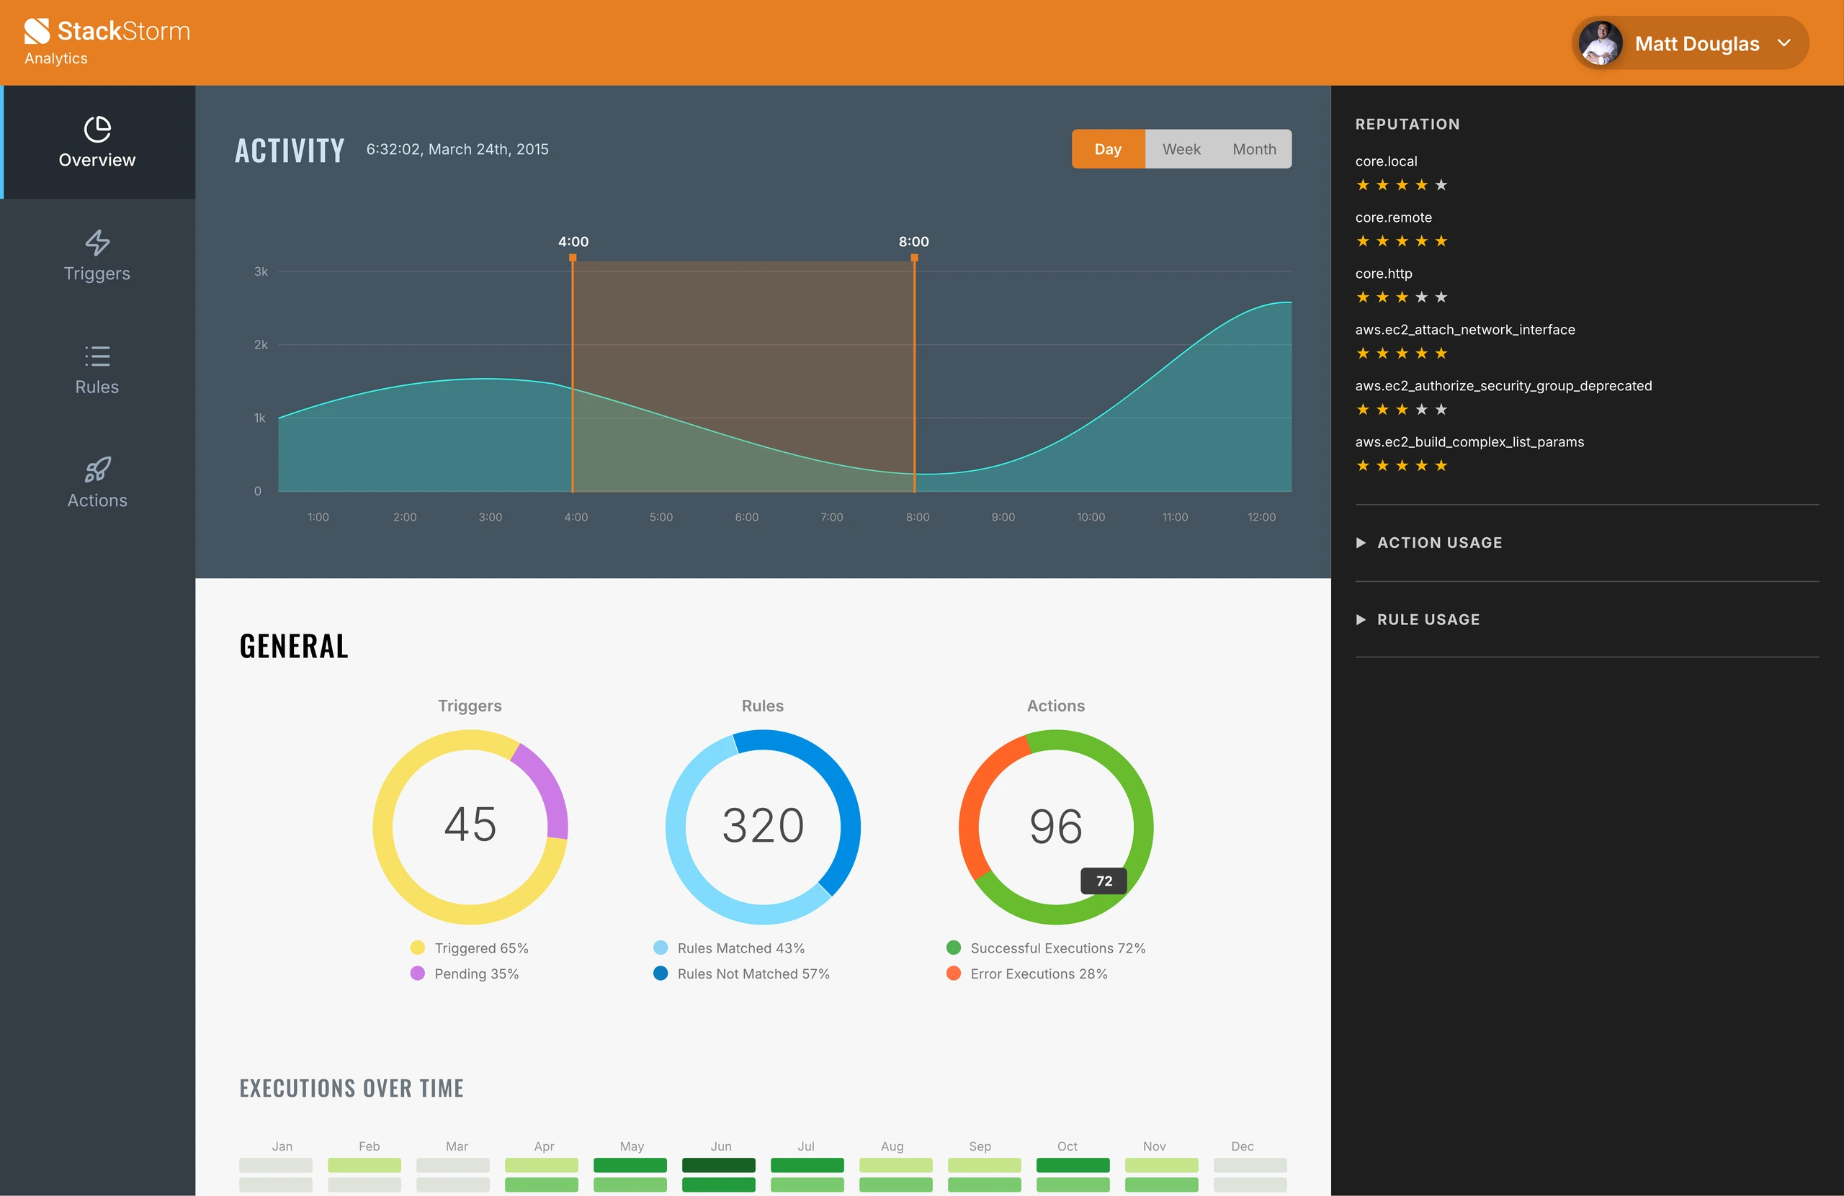This screenshot has height=1196, width=1844.
Task: Click the fourth star for core.http
Action: point(1422,297)
